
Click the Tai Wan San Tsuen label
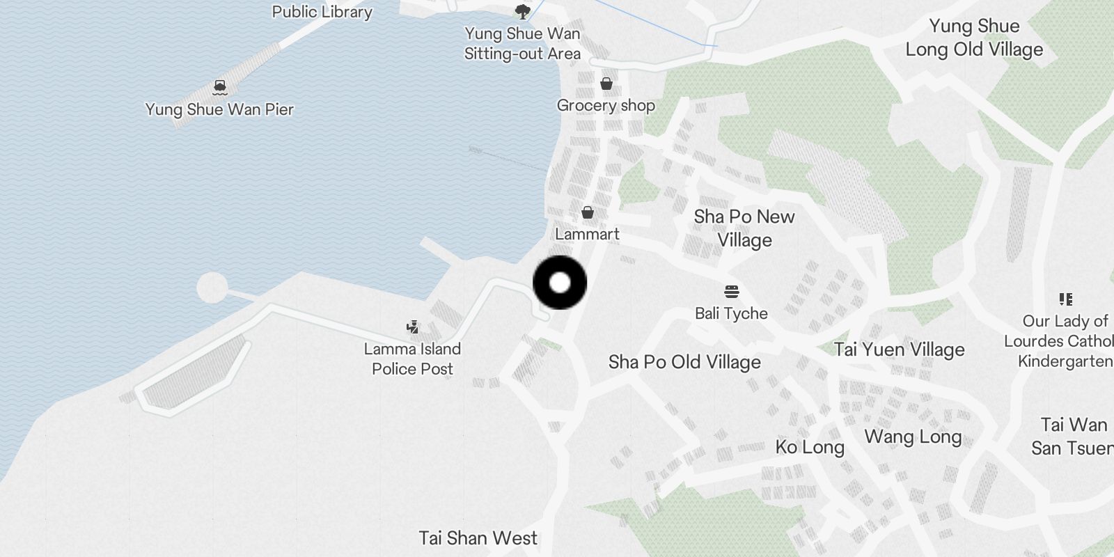[1072, 437]
